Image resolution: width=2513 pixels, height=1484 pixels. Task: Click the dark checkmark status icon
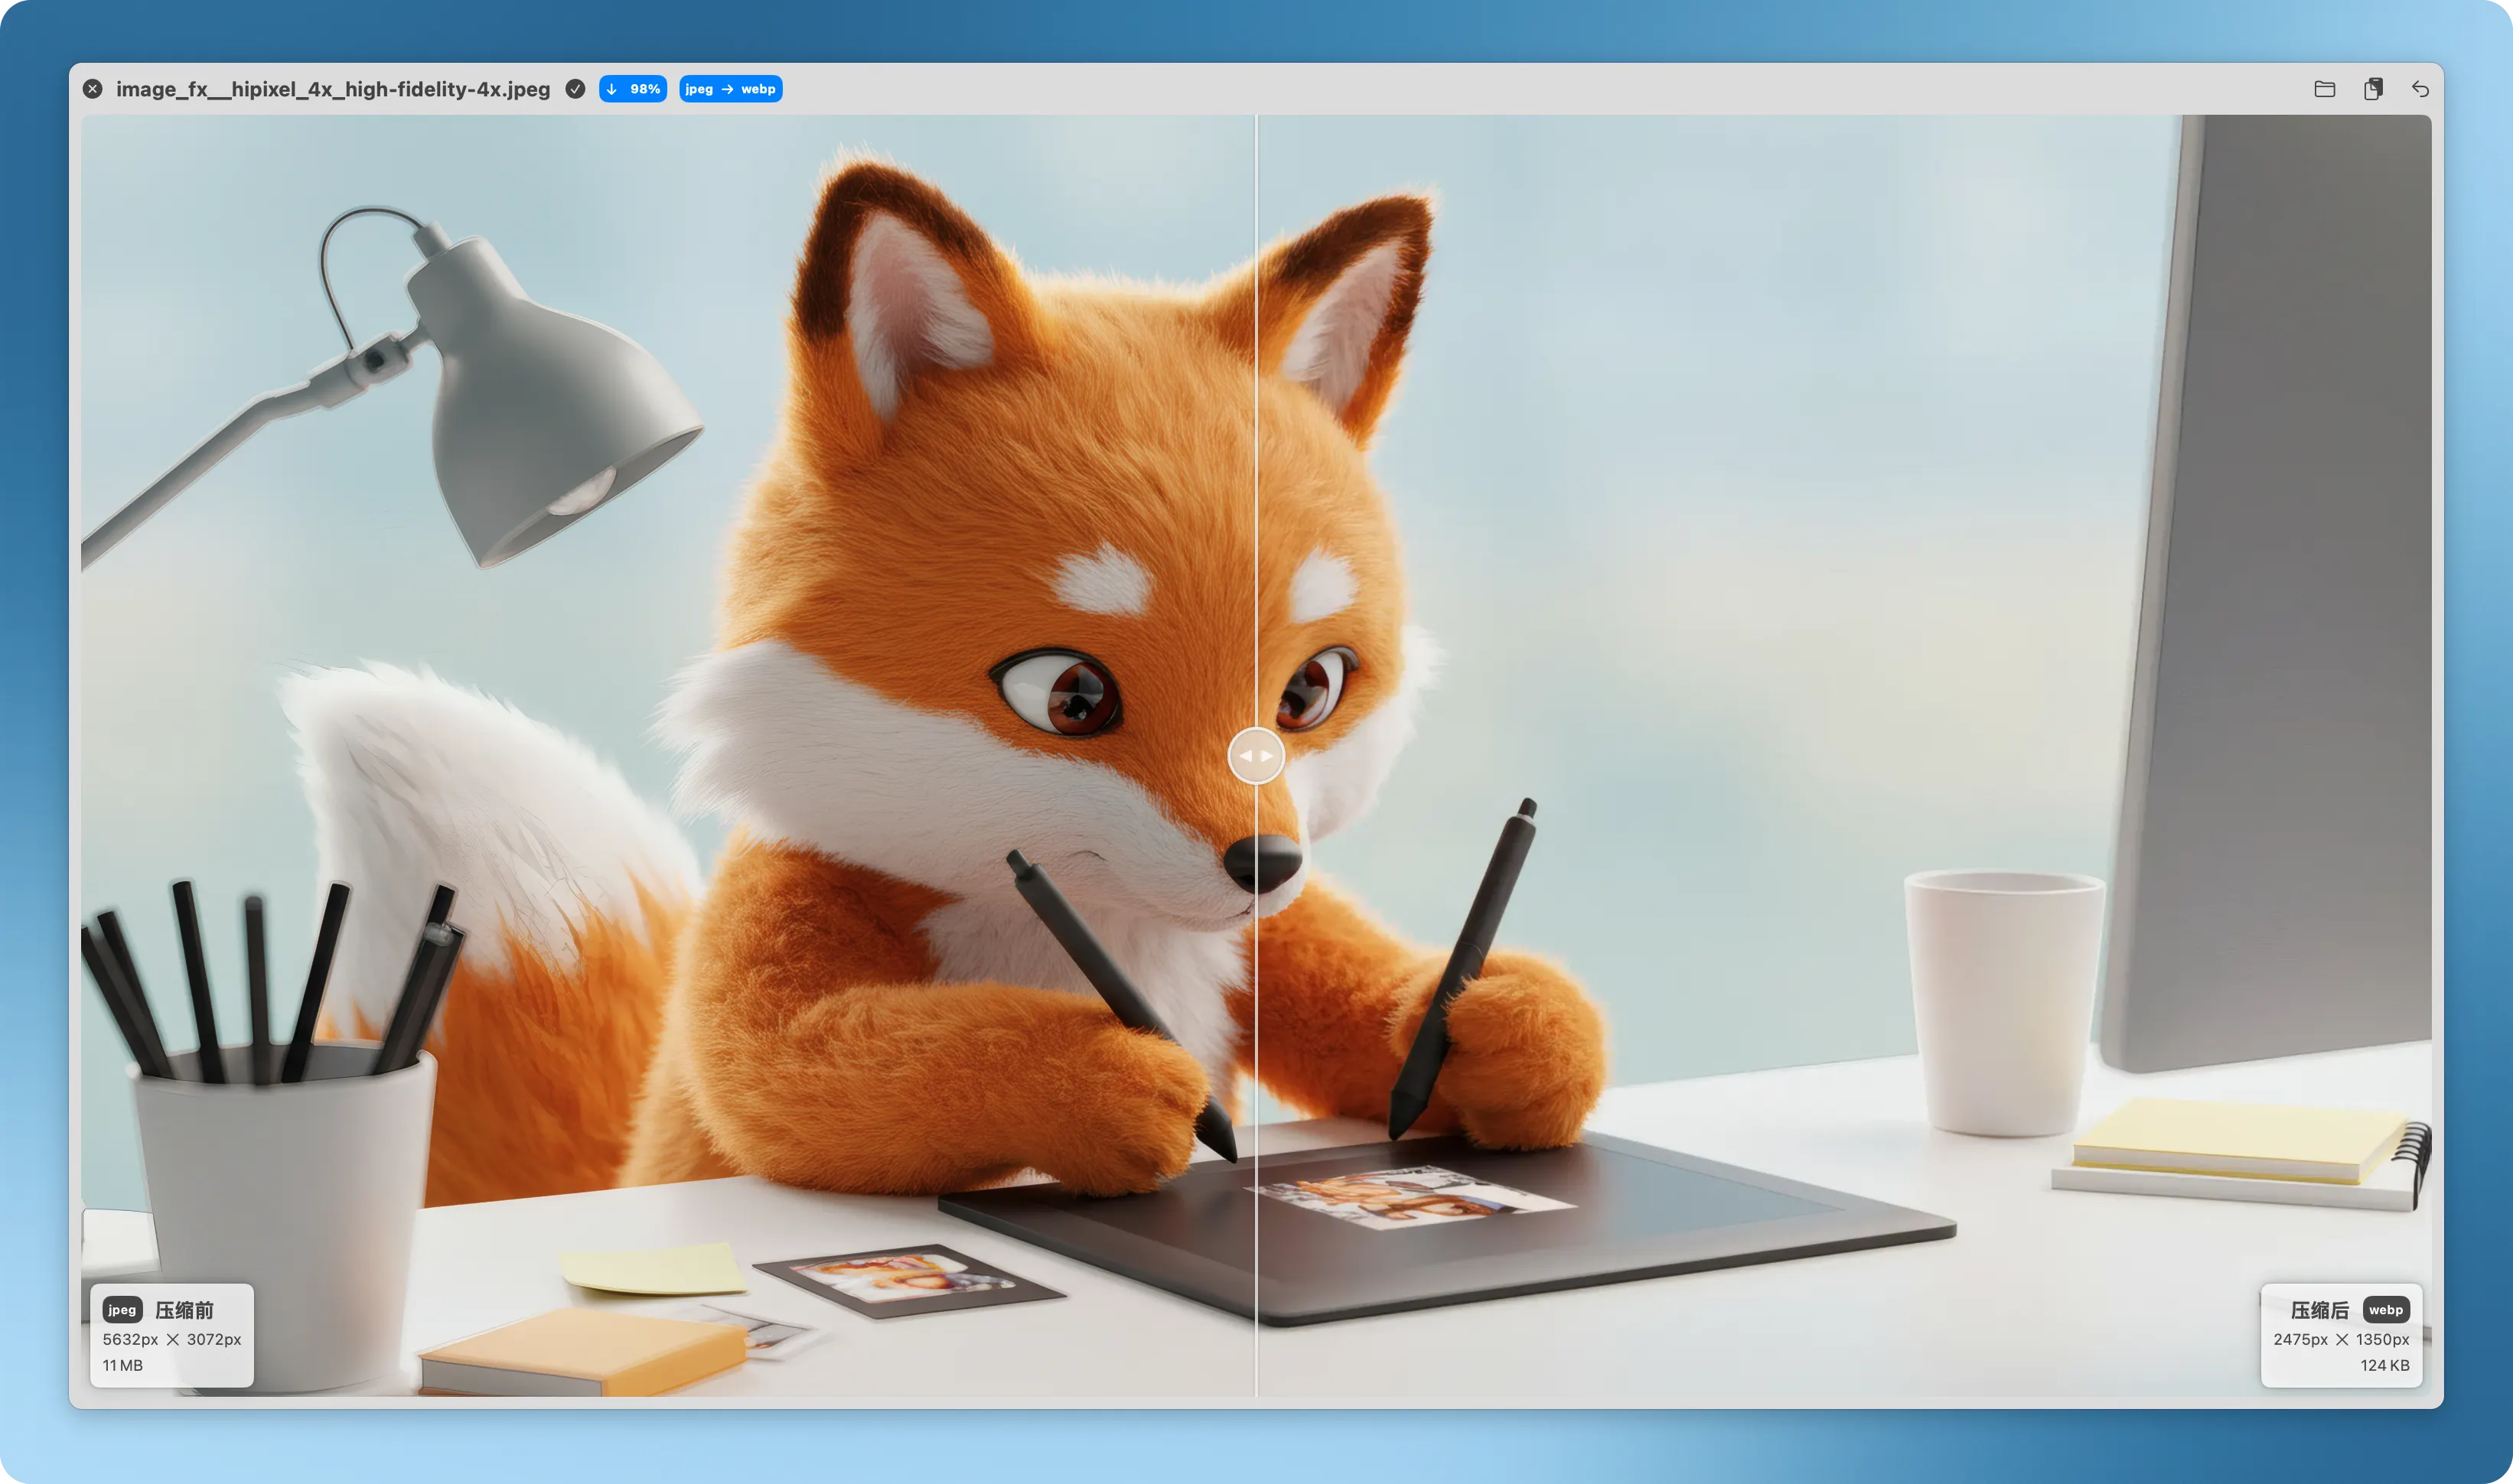pos(575,89)
